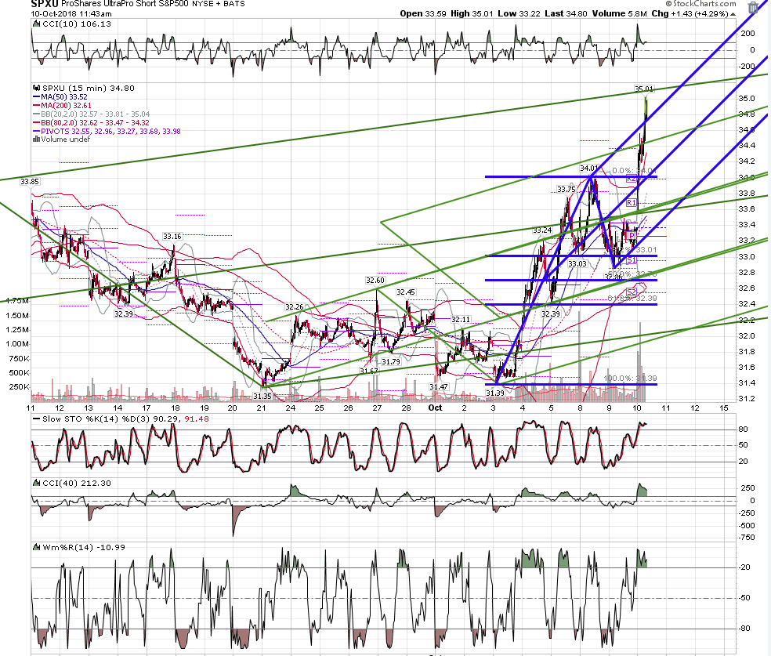The image size is (771, 656).
Task: Click the 31.35 low price label
Action: (262, 396)
